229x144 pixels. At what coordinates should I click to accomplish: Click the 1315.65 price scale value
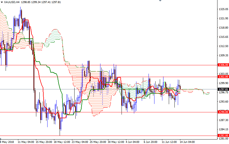pyautogui.click(x=223, y=37)
